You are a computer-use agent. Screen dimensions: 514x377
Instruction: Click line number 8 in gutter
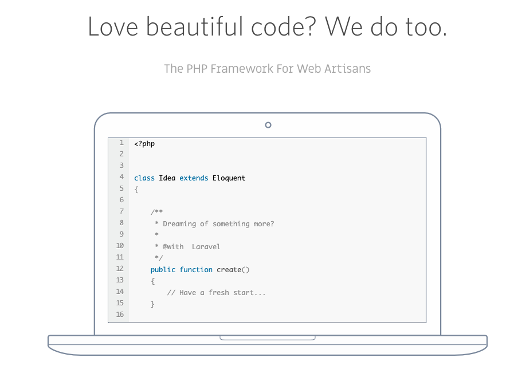121,223
